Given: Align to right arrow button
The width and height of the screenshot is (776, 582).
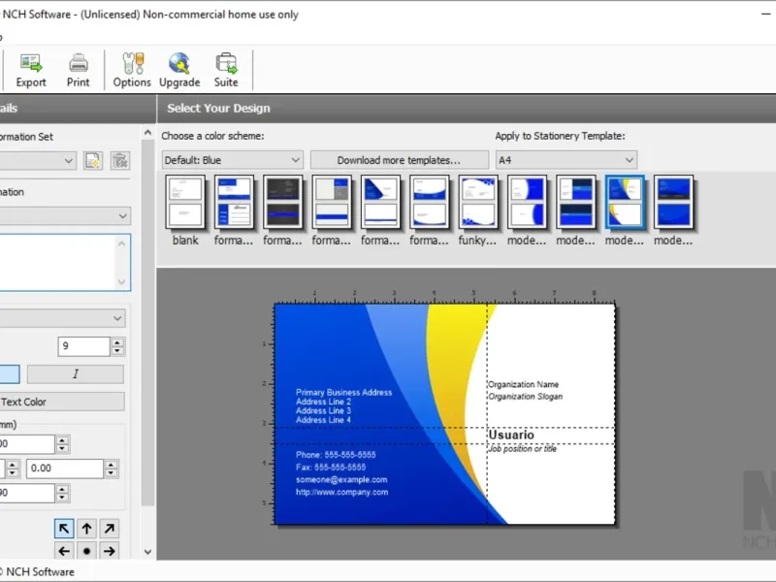Looking at the screenshot, I should [x=110, y=551].
